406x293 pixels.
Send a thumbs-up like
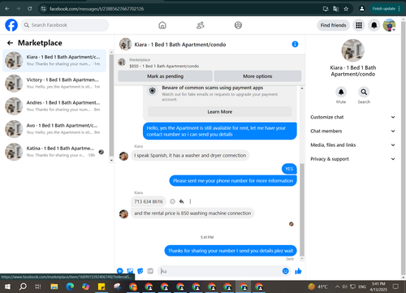[298, 271]
